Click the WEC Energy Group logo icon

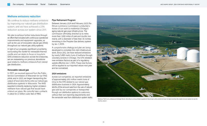(x=9, y=4)
